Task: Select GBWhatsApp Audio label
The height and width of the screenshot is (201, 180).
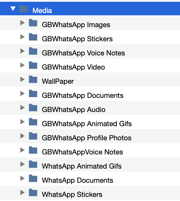Action: [x=73, y=109]
